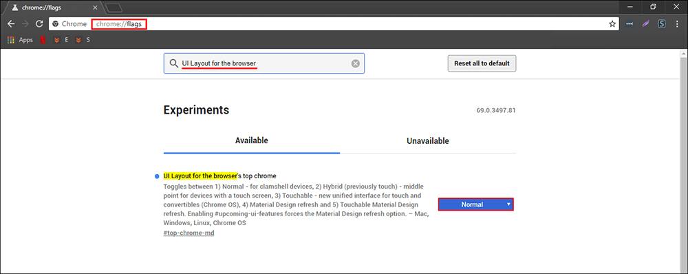Image resolution: width=688 pixels, height=274 pixels.
Task: Click version number 69.0.3497.81
Action: click(x=496, y=110)
